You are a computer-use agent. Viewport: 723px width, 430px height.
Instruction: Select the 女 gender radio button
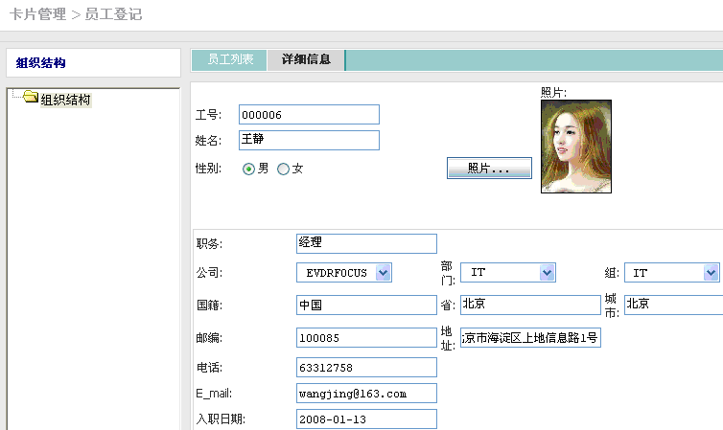pyautogui.click(x=283, y=169)
